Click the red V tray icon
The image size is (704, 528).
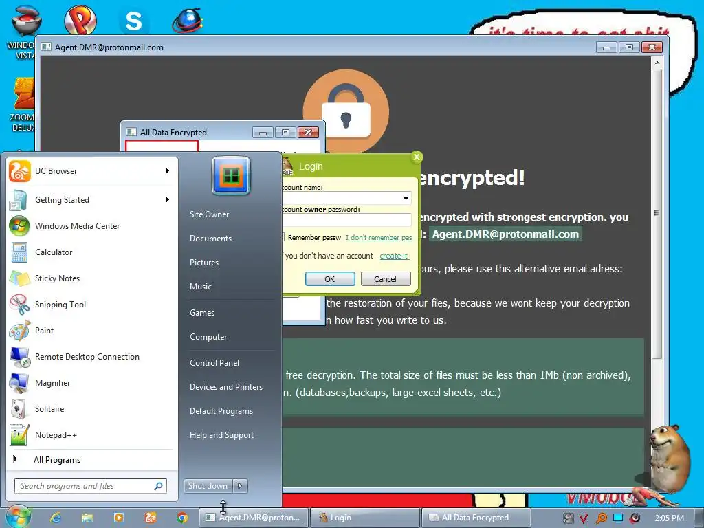point(584,518)
